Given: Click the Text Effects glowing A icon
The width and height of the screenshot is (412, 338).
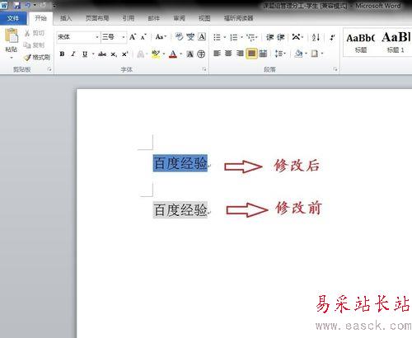Looking at the screenshot, I should [141, 54].
